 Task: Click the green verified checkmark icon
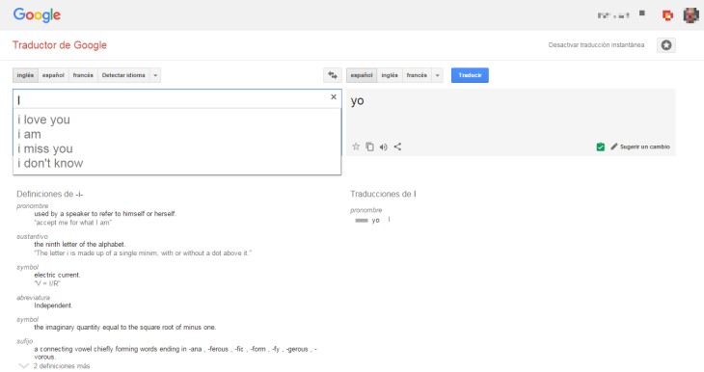point(600,146)
